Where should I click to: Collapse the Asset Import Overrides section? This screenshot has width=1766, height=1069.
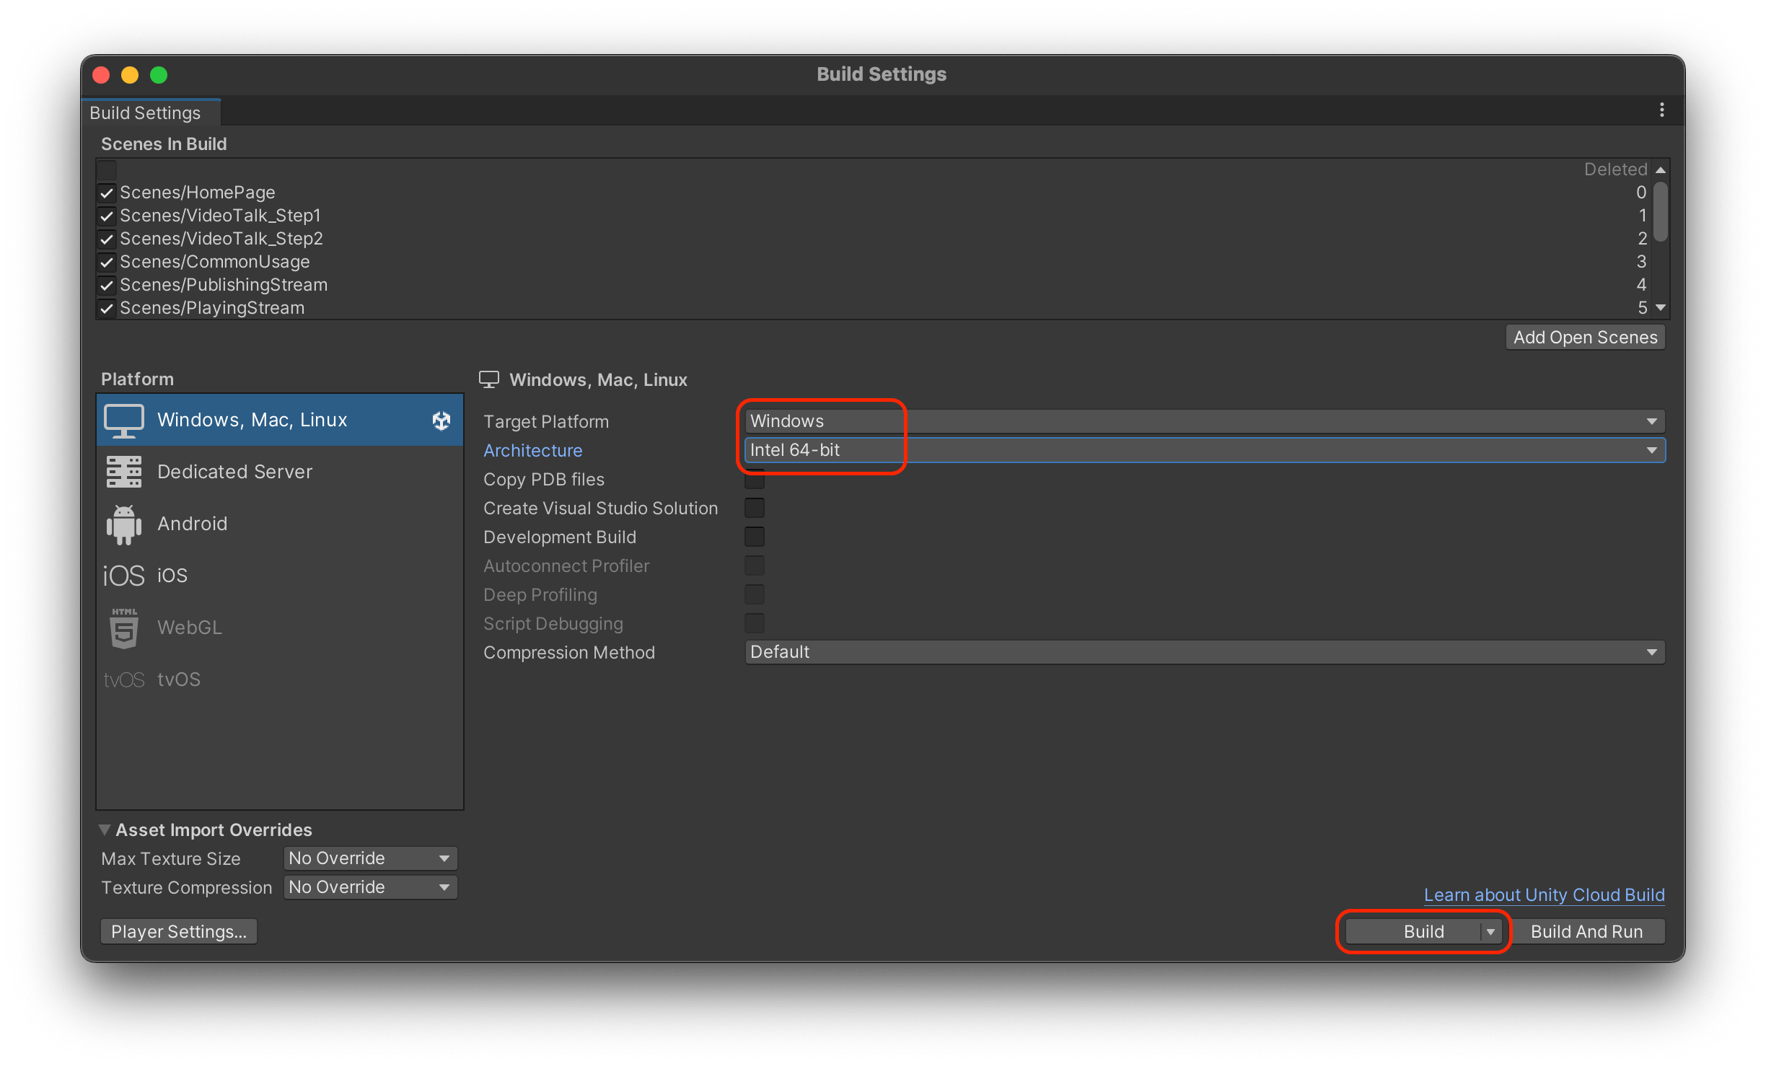(x=105, y=830)
